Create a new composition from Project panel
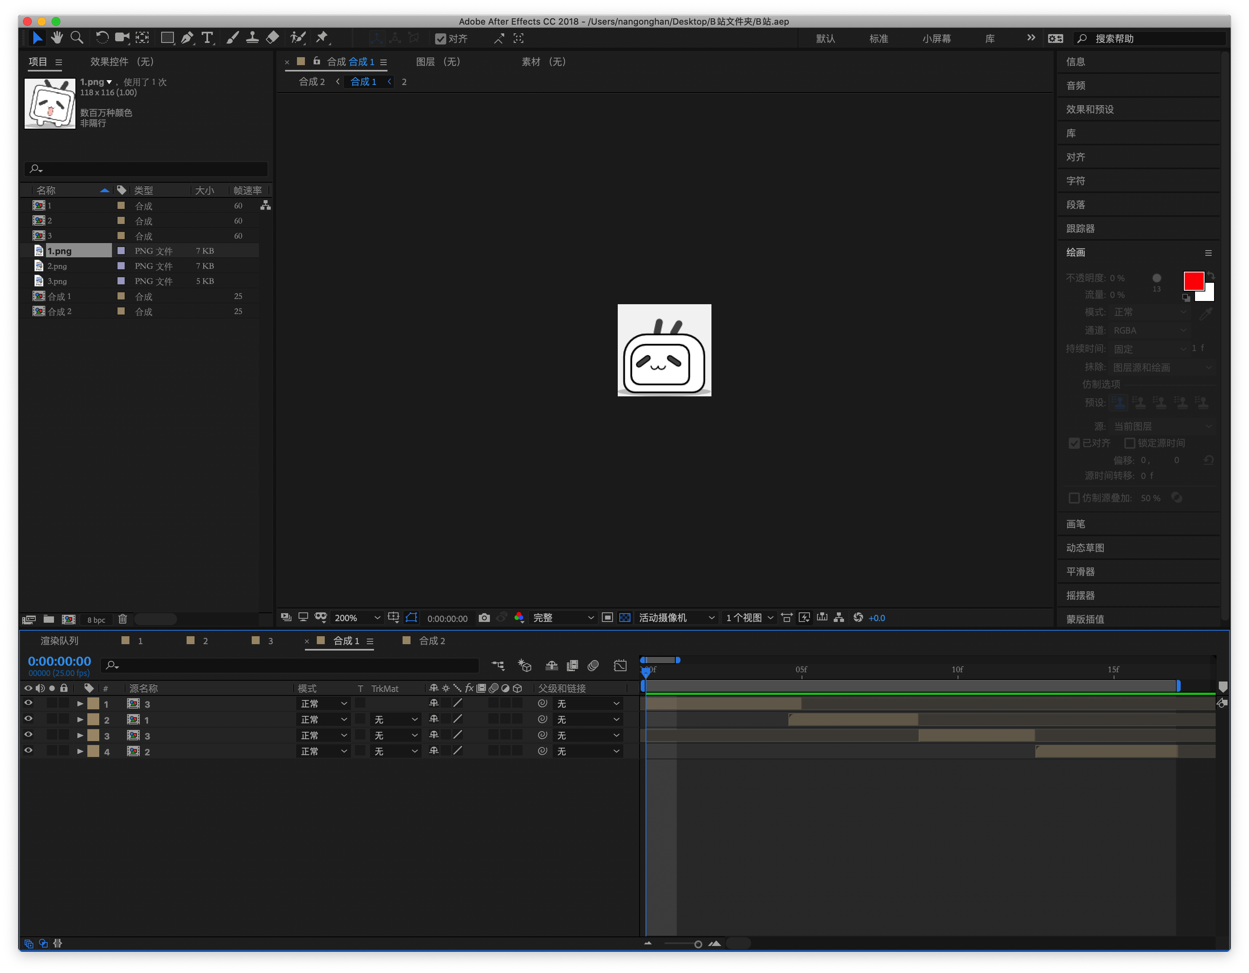 [x=69, y=619]
